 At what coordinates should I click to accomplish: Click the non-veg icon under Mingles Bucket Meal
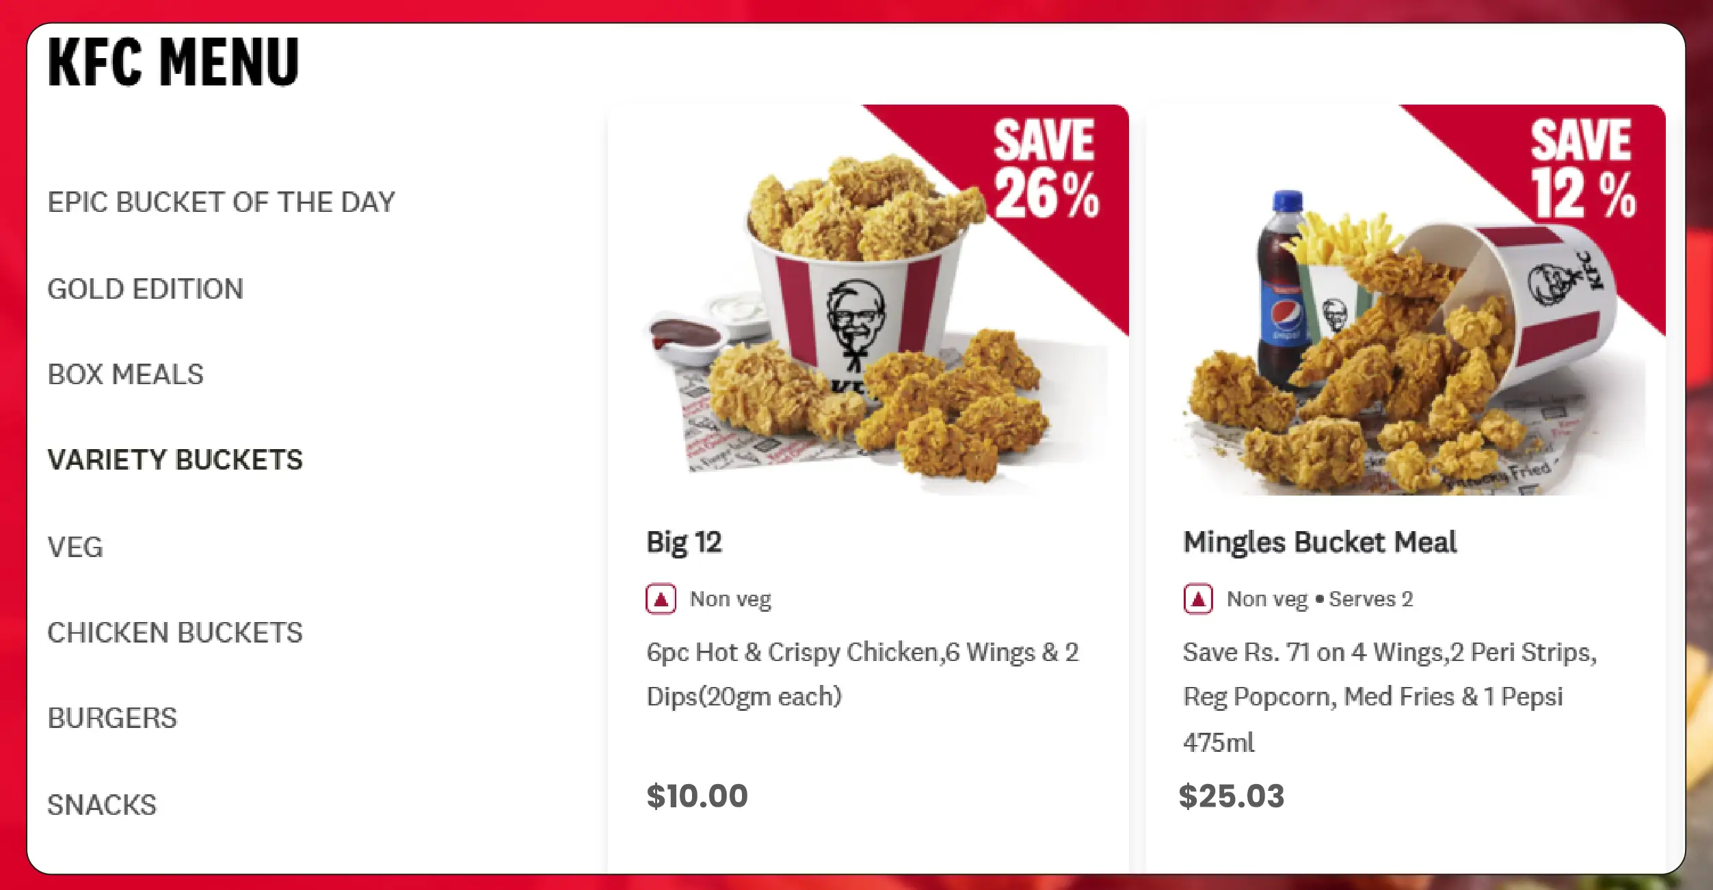click(x=1198, y=599)
